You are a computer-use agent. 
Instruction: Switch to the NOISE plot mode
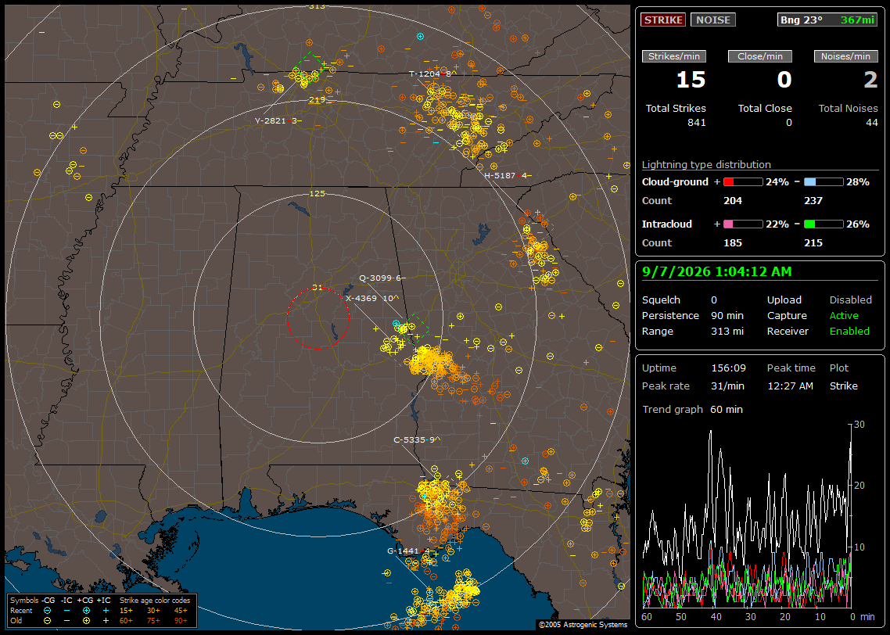click(713, 20)
